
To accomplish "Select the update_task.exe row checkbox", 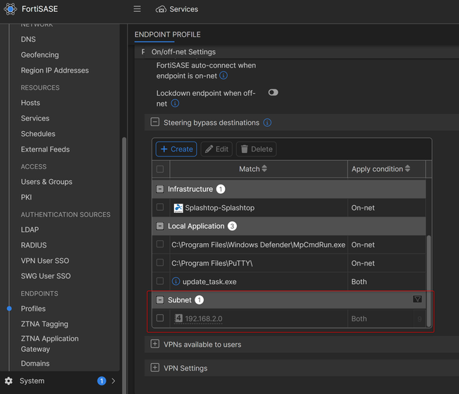I will pos(160,281).
